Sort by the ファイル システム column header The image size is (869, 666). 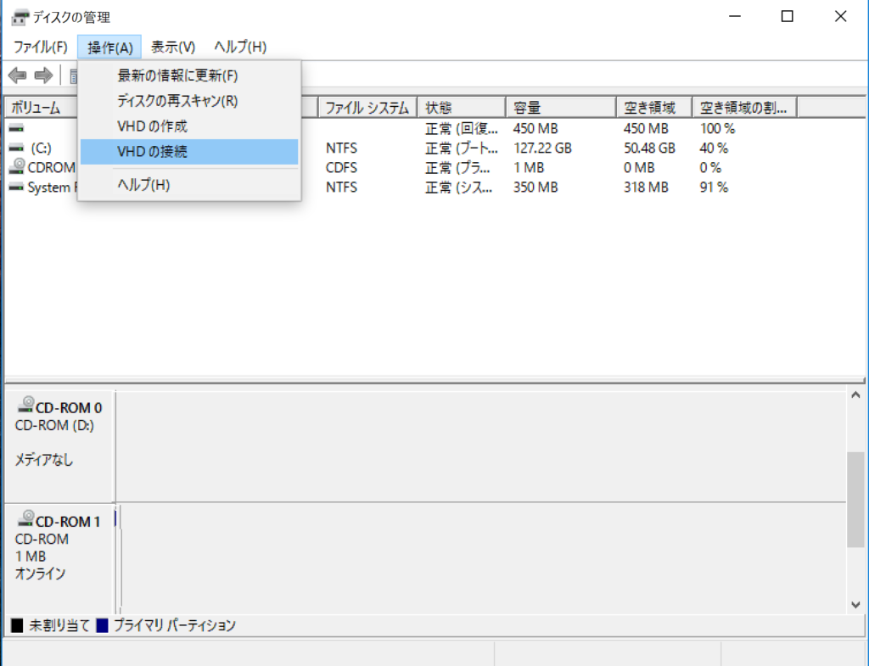[x=367, y=108]
